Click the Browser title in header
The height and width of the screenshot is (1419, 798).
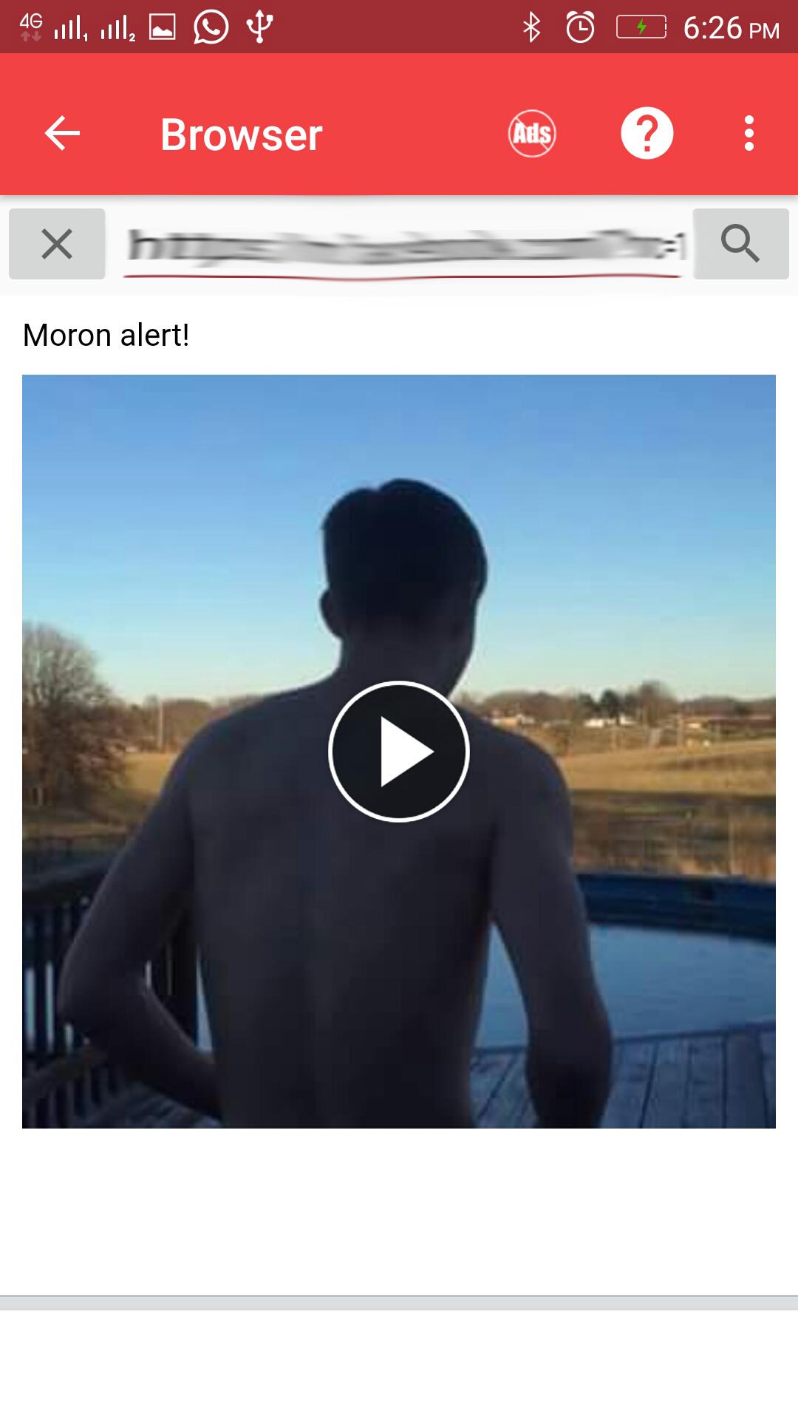tap(242, 135)
